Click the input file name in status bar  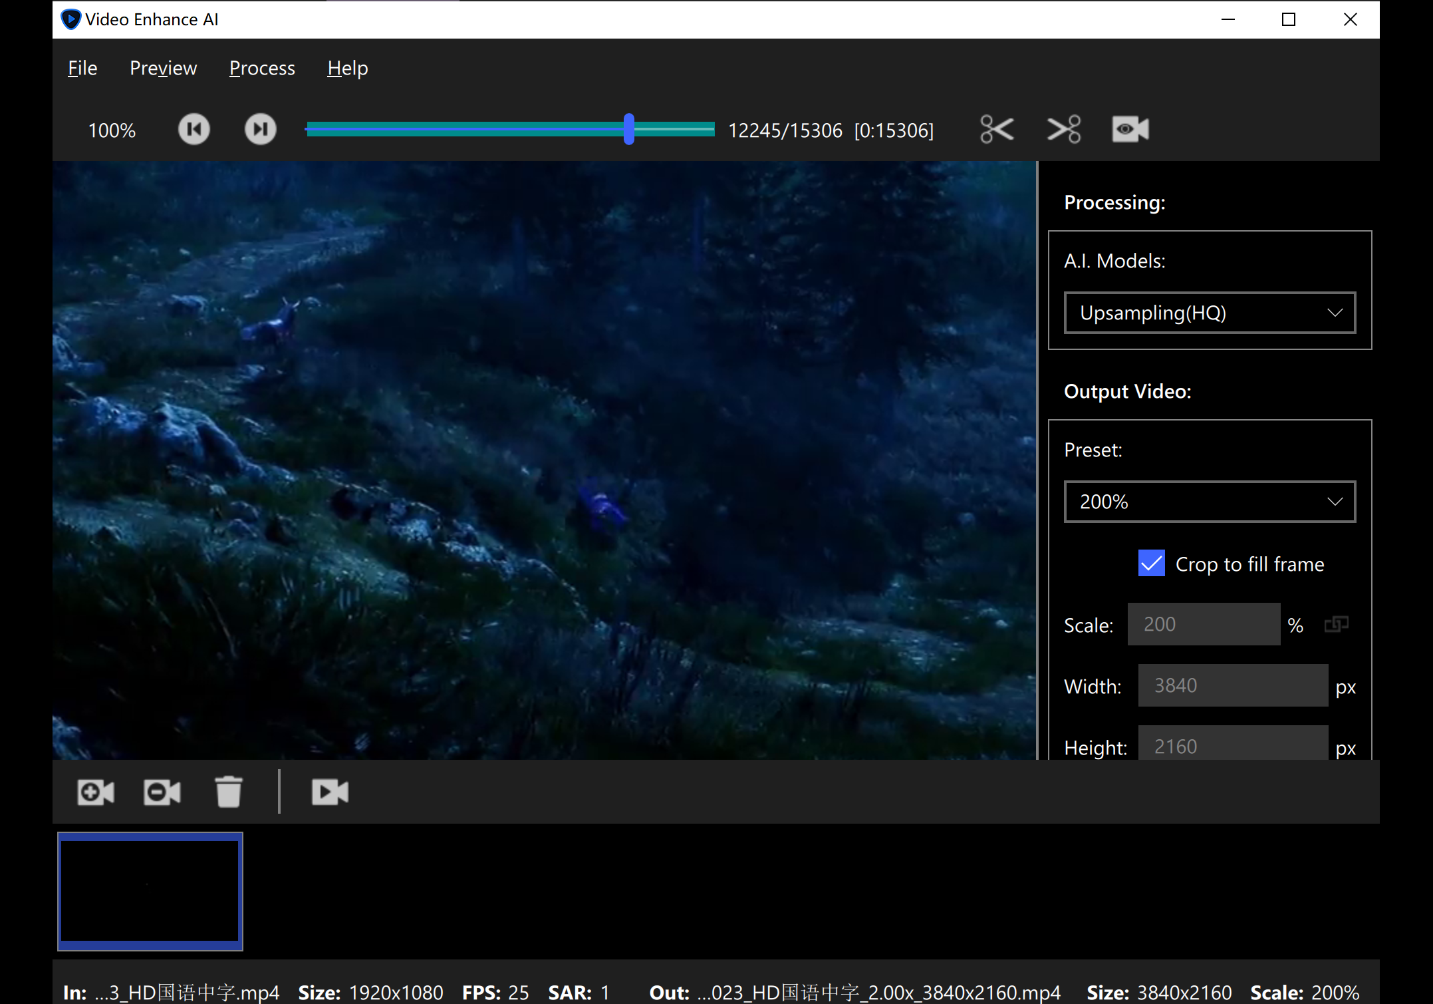pyautogui.click(x=187, y=992)
